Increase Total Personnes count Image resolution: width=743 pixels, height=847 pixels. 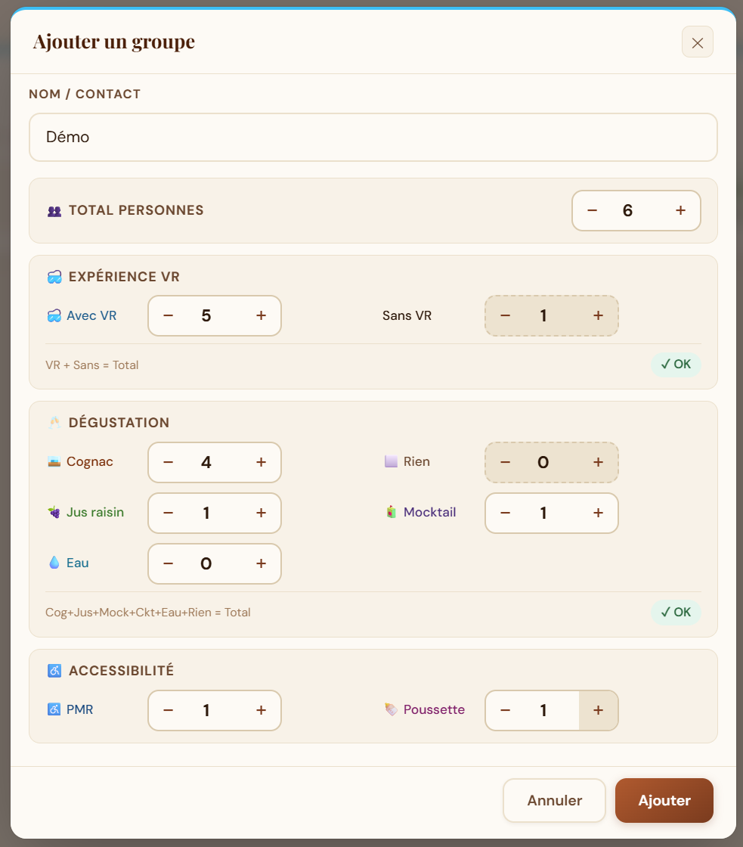tap(680, 210)
